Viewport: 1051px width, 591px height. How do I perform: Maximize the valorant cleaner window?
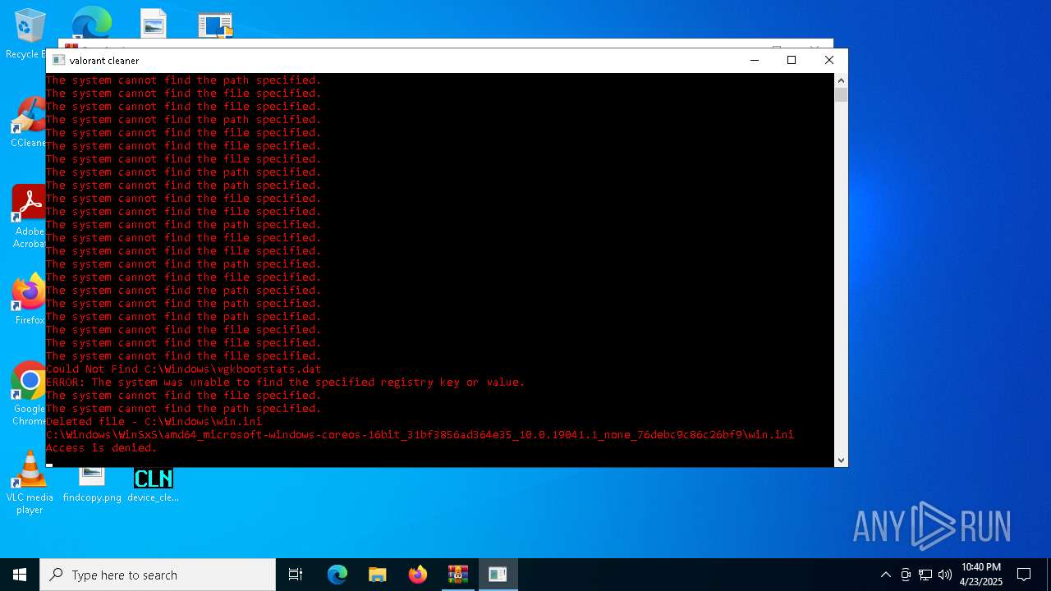tap(792, 60)
